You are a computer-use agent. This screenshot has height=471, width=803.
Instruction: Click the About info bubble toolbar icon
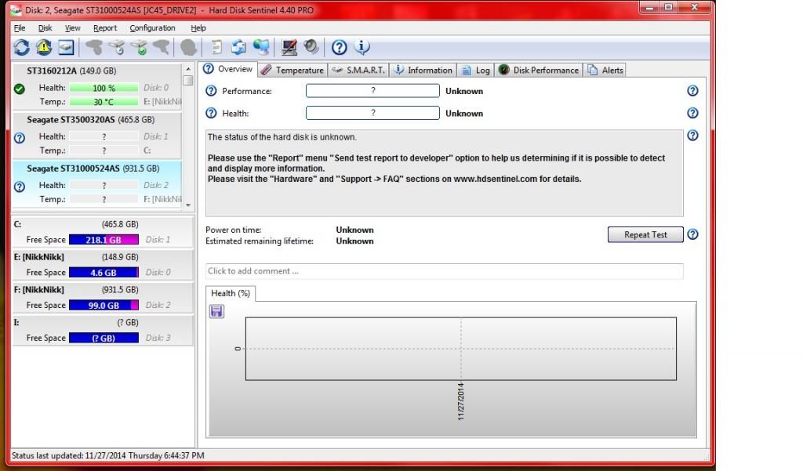[362, 48]
